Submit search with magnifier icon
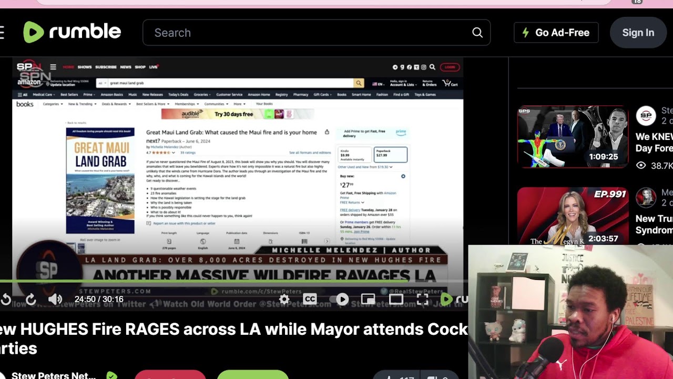673x379 pixels. pos(477,33)
